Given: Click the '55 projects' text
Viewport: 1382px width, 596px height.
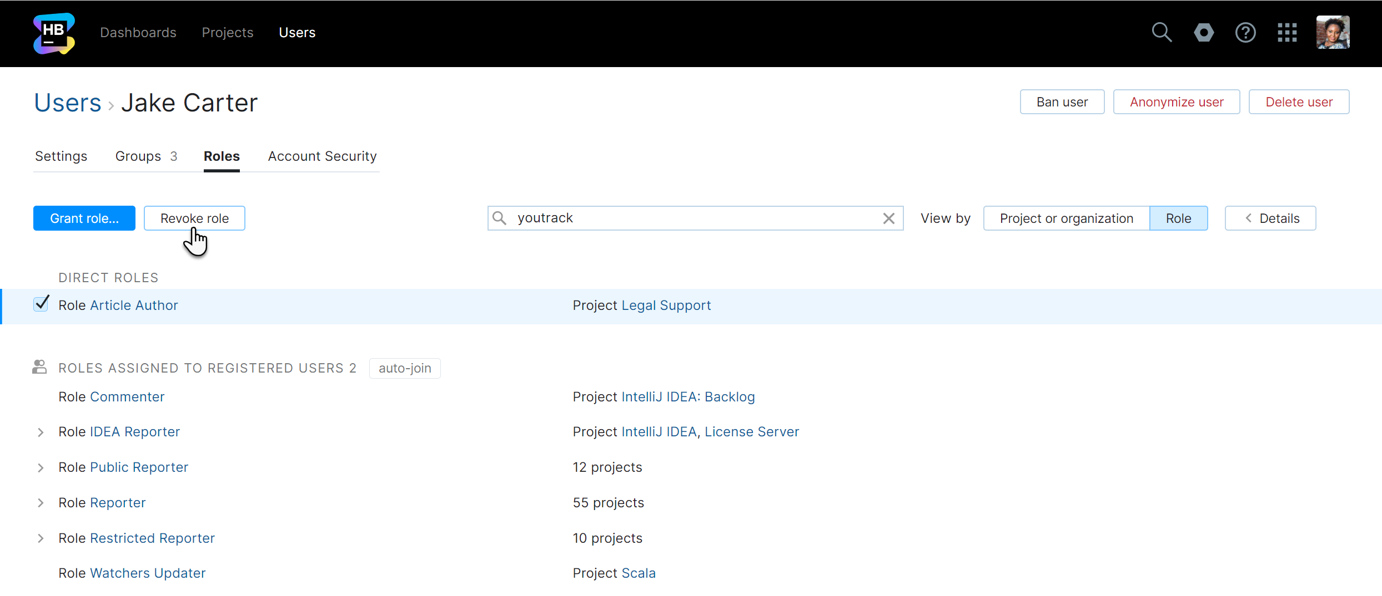Looking at the screenshot, I should (609, 503).
